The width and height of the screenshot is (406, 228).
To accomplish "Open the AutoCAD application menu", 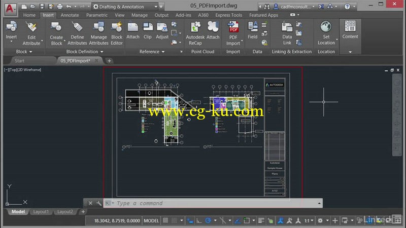I will [x=10, y=9].
